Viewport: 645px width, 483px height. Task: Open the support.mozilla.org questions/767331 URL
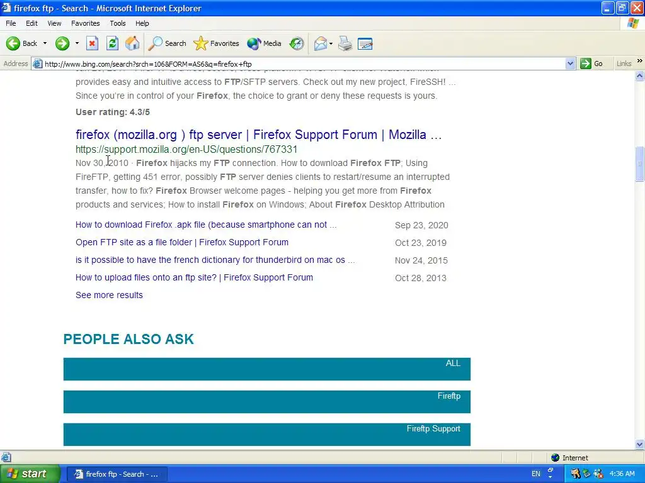point(186,149)
